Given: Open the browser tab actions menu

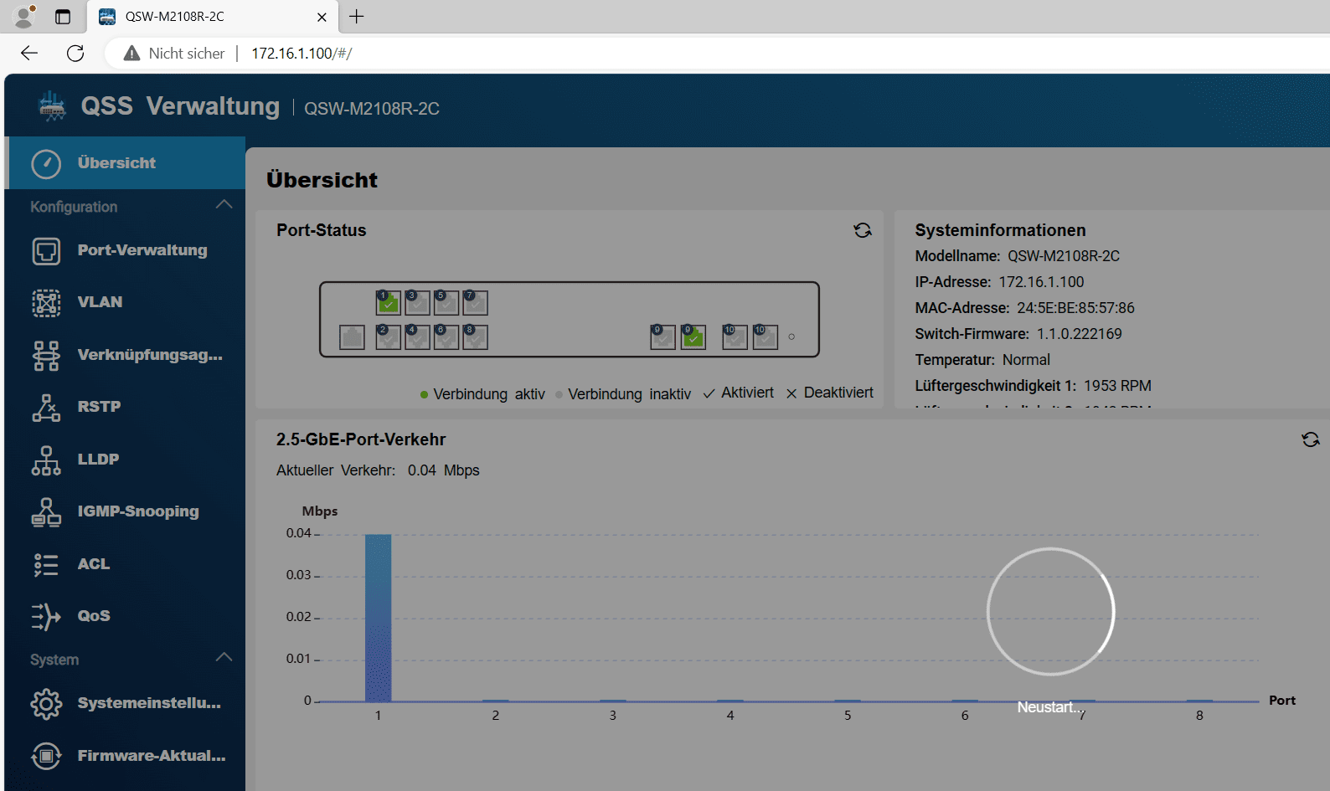Looking at the screenshot, I should (x=63, y=17).
